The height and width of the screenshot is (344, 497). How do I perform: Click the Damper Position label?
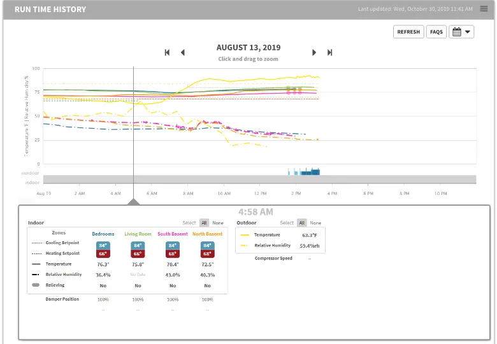(x=62, y=299)
